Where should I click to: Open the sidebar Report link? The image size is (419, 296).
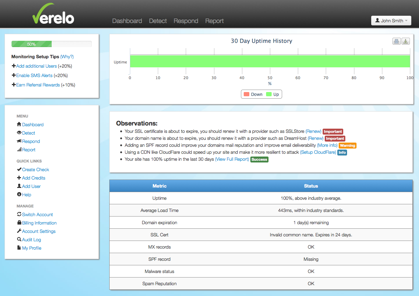29,150
